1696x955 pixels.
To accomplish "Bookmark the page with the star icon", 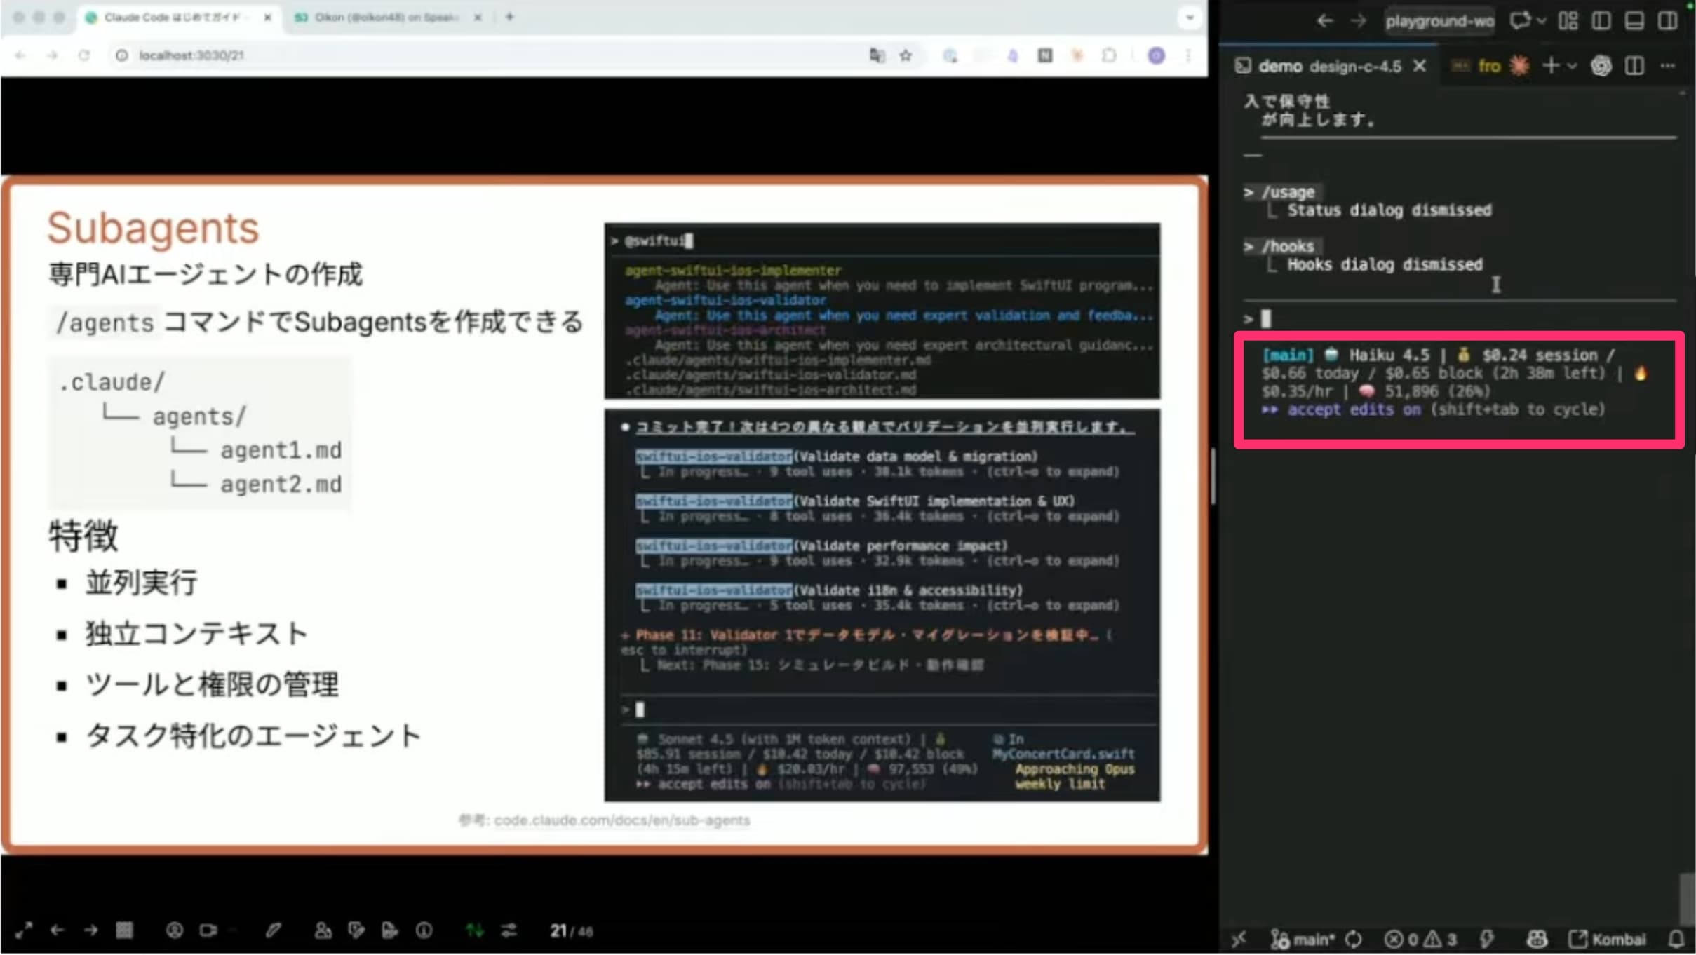I will pyautogui.click(x=906, y=55).
